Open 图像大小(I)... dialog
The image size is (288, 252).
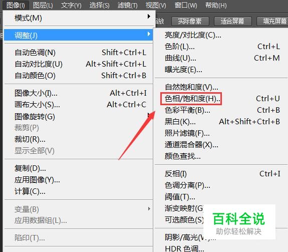79,93
